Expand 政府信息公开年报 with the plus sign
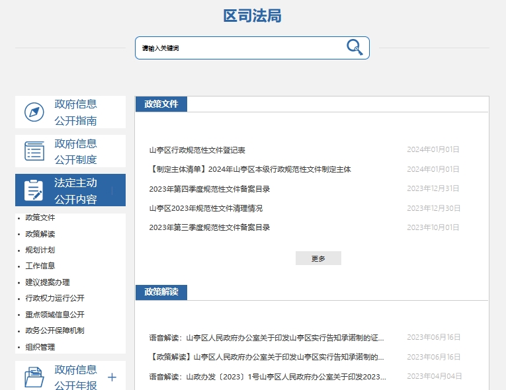The width and height of the screenshot is (506, 390). click(x=112, y=377)
